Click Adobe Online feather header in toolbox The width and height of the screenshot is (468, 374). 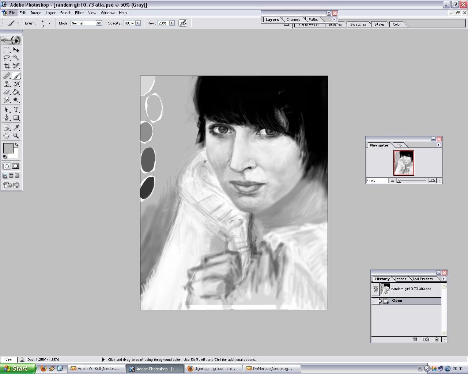pos(11,40)
